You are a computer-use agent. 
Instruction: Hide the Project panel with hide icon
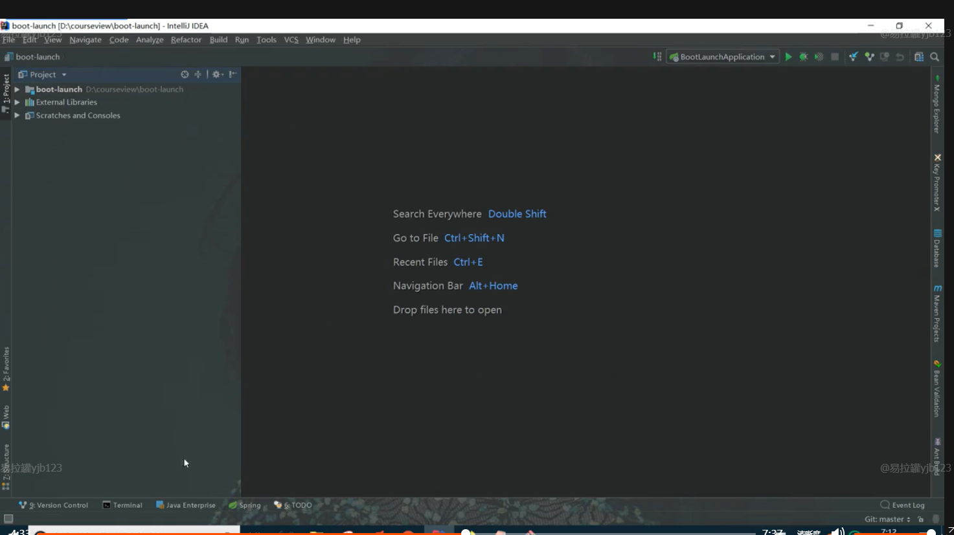(x=233, y=74)
